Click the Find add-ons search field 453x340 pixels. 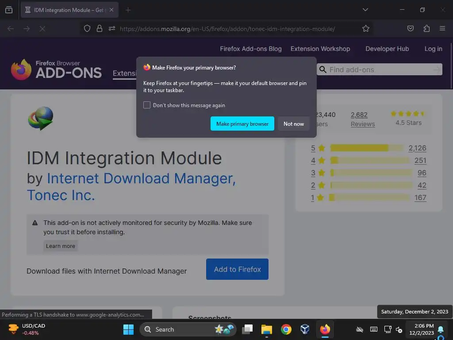coord(379,70)
